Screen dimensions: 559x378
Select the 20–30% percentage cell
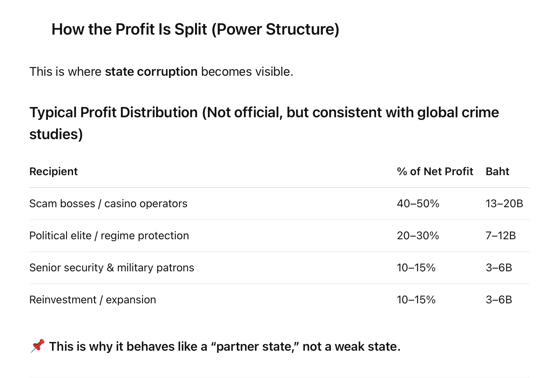pyautogui.click(x=418, y=236)
